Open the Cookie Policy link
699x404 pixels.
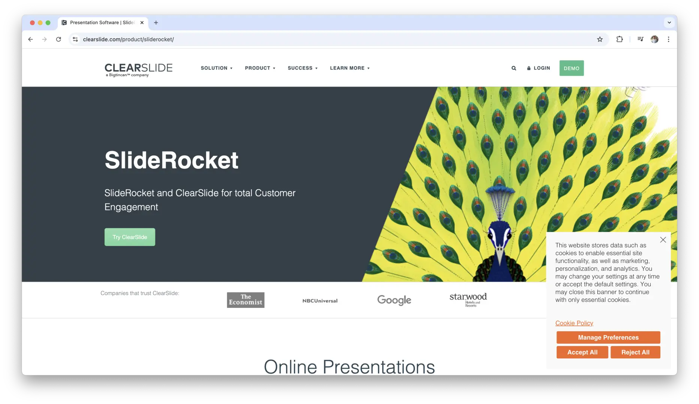click(x=574, y=323)
